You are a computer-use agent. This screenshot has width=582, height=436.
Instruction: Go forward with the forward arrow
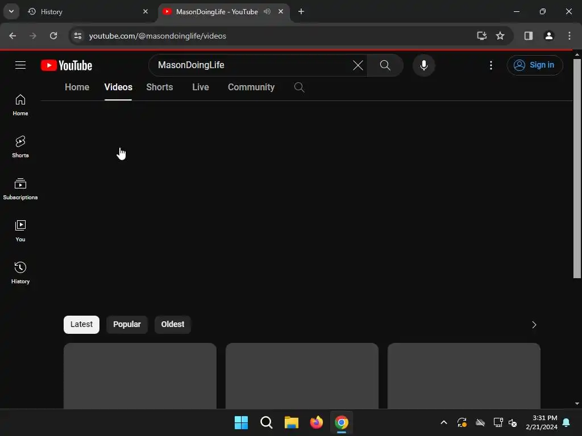[33, 36]
